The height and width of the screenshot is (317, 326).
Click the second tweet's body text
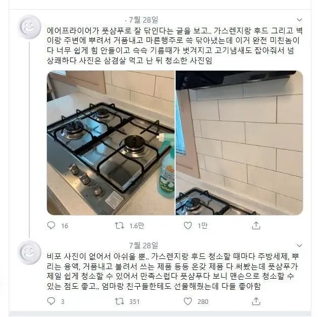point(173,271)
